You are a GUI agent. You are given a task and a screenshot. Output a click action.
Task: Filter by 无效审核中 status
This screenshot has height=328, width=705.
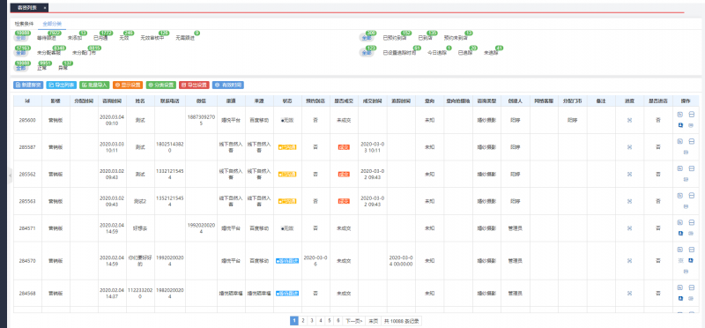(x=152, y=38)
